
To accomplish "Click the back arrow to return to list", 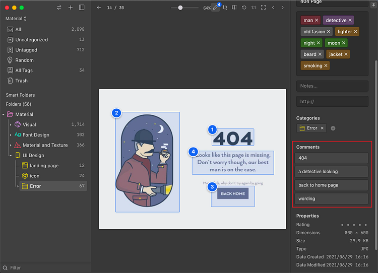I will (99, 8).
